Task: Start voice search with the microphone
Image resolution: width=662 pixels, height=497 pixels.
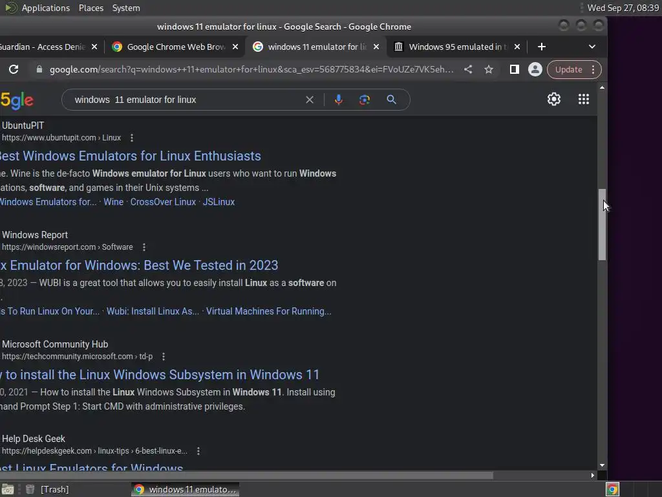Action: click(x=339, y=100)
